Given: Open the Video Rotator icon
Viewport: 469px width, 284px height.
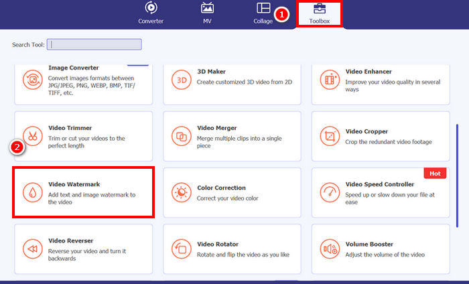Looking at the screenshot, I should point(182,248).
